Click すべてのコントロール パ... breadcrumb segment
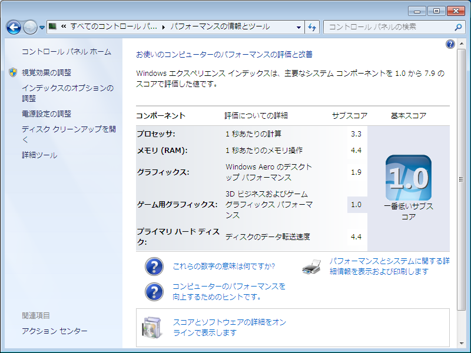This screenshot has width=471, height=353. [114, 26]
